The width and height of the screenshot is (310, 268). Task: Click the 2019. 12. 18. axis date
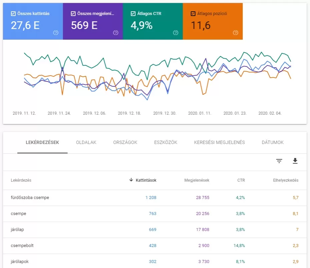(x=129, y=113)
